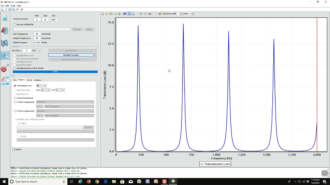The width and height of the screenshot is (330, 185).
Task: Click the Calculate Acoustics button
Action: coord(71,55)
